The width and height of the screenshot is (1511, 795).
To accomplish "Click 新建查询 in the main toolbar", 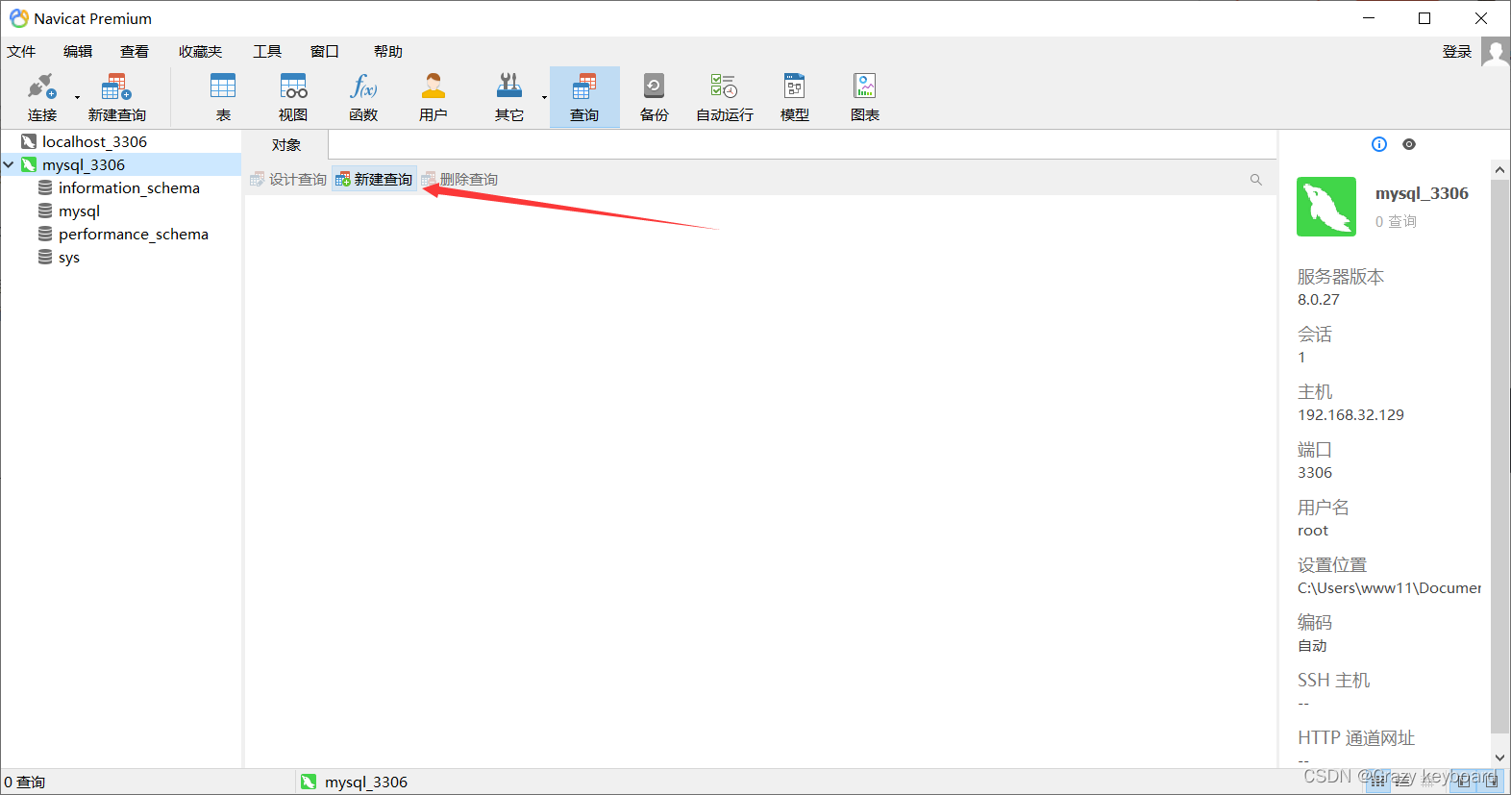I will (x=116, y=98).
